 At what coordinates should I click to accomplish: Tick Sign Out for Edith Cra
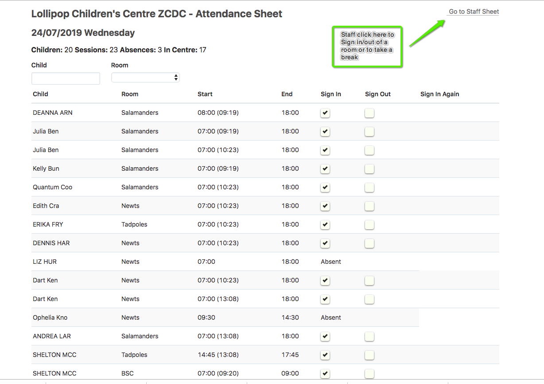coord(369,206)
